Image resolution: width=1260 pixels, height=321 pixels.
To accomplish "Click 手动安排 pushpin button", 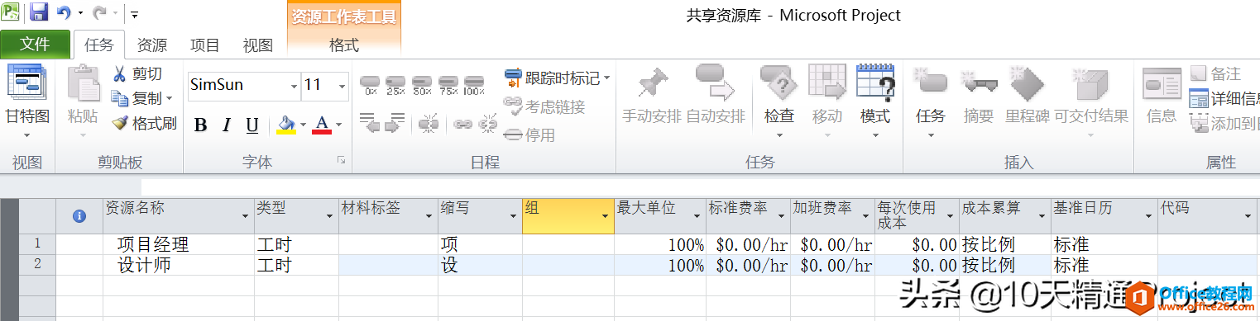I will [653, 95].
